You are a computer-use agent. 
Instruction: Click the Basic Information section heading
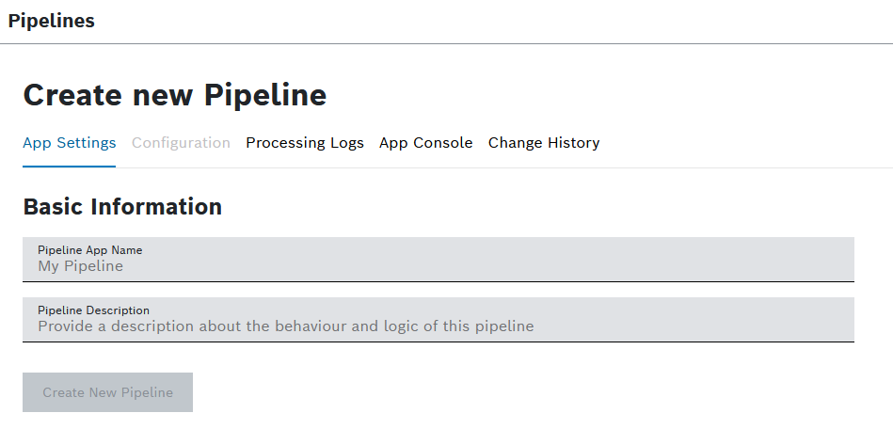122,207
